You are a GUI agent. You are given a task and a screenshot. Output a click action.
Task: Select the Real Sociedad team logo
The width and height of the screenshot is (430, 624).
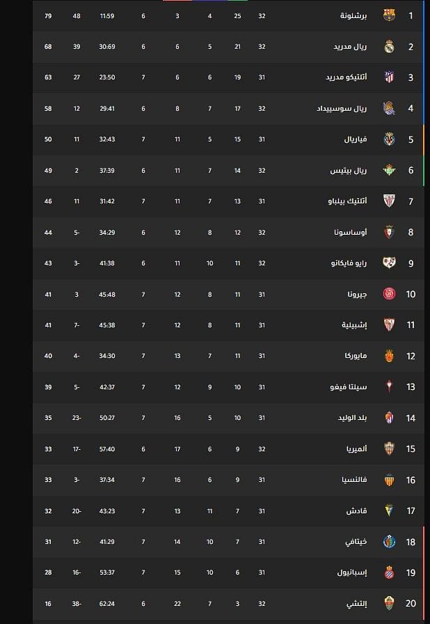tap(390, 109)
